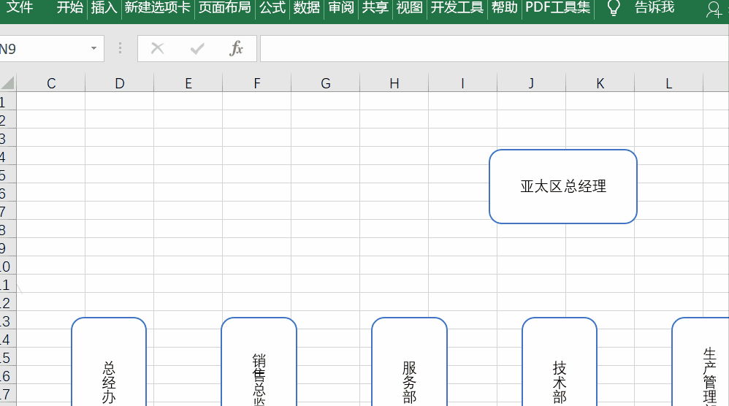
Task: Select row 5 header
Action: pos(7,175)
